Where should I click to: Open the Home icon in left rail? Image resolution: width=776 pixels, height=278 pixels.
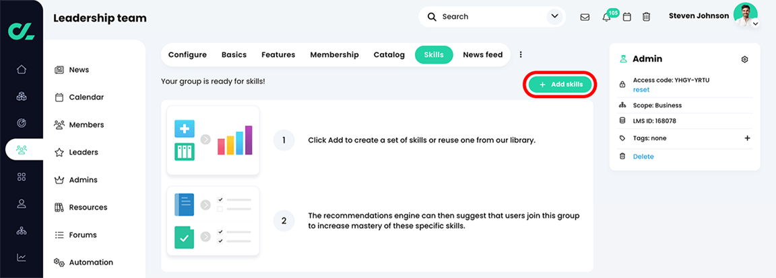[x=22, y=69]
